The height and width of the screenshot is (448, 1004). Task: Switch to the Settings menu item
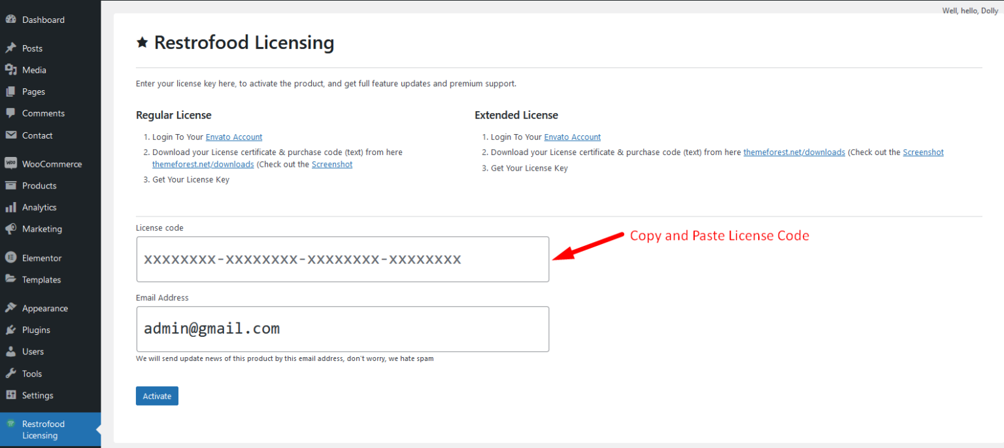[37, 395]
